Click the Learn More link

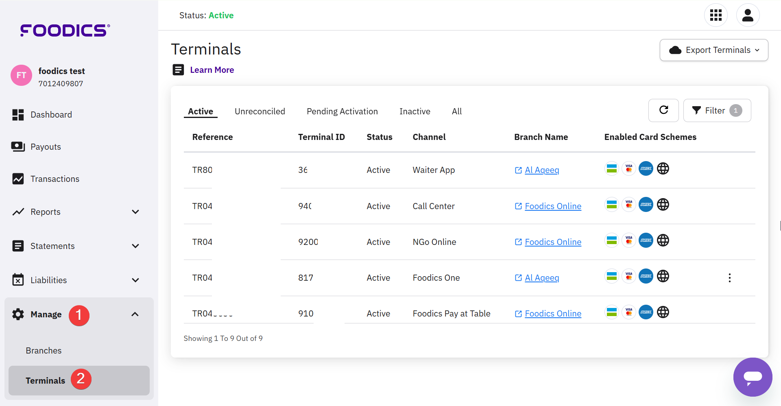coord(212,70)
